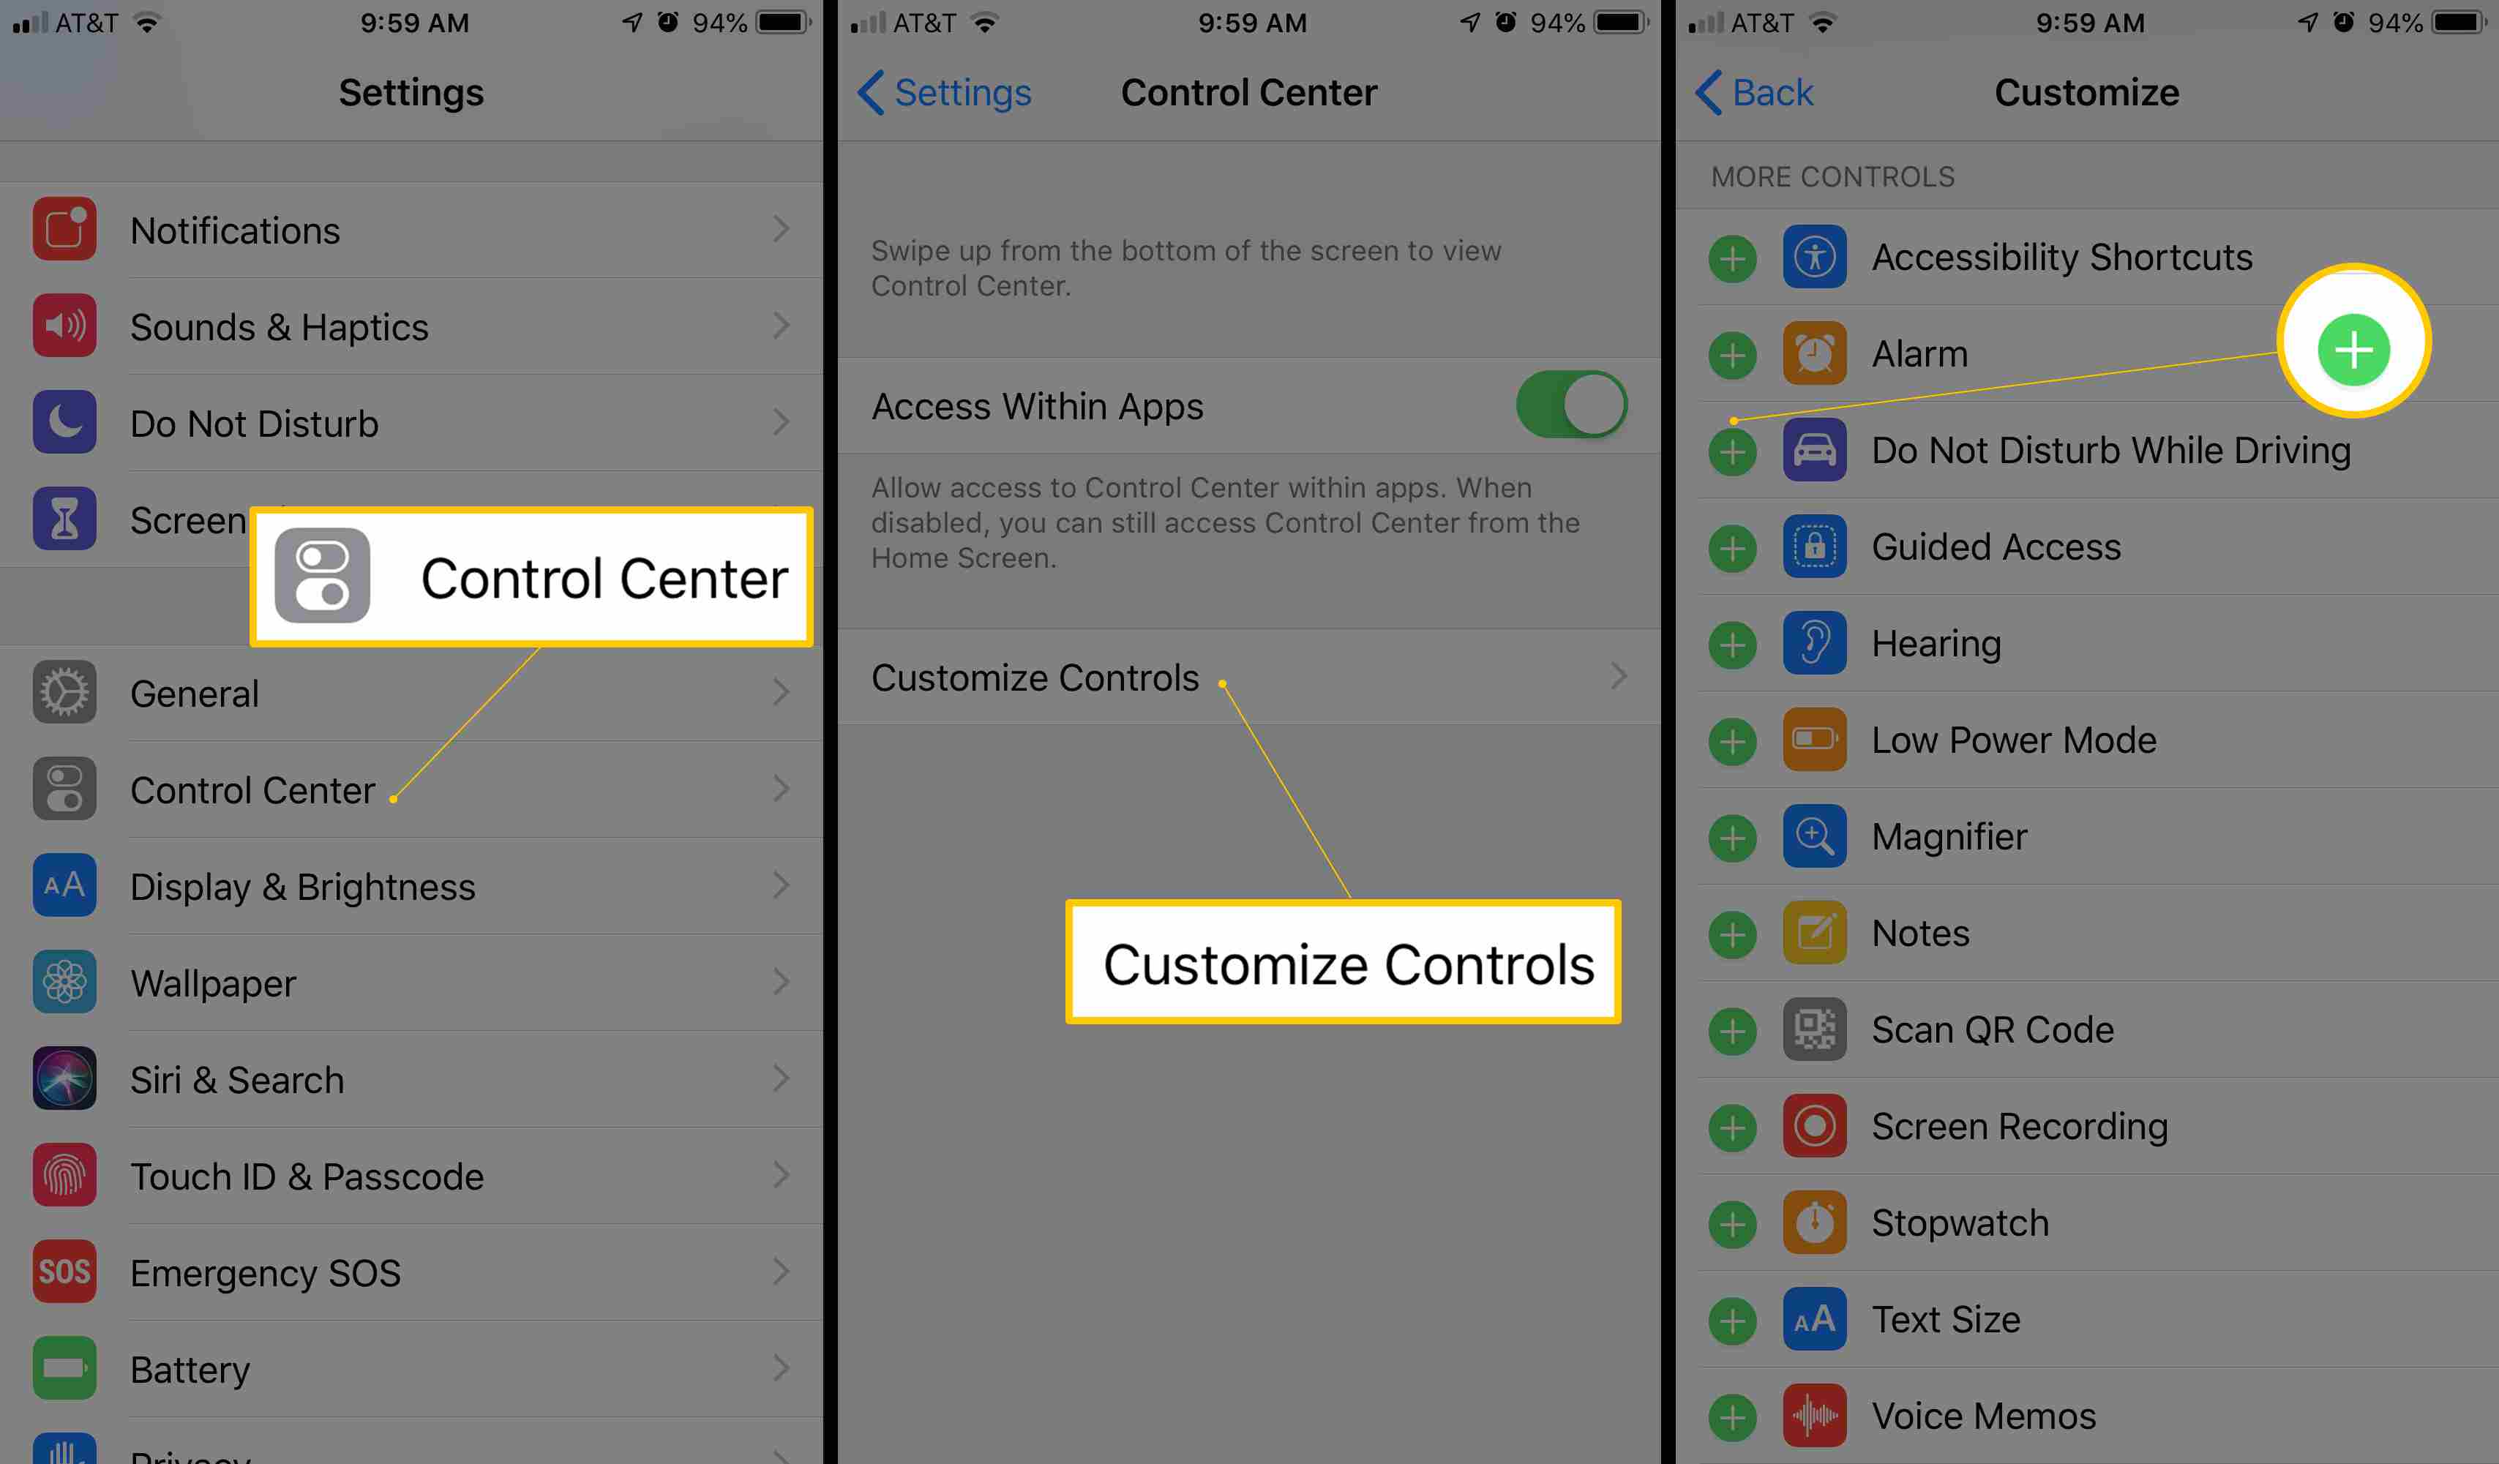
Task: Open Customize Controls settings
Action: point(1248,676)
